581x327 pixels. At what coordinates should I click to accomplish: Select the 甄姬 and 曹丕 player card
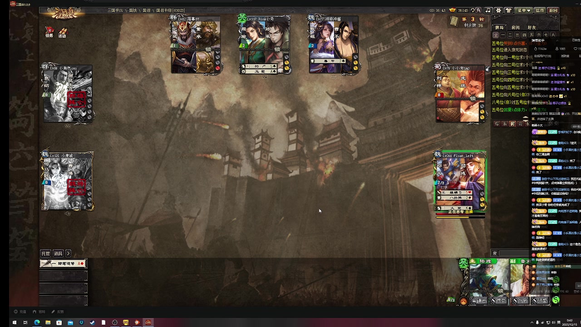click(x=334, y=44)
